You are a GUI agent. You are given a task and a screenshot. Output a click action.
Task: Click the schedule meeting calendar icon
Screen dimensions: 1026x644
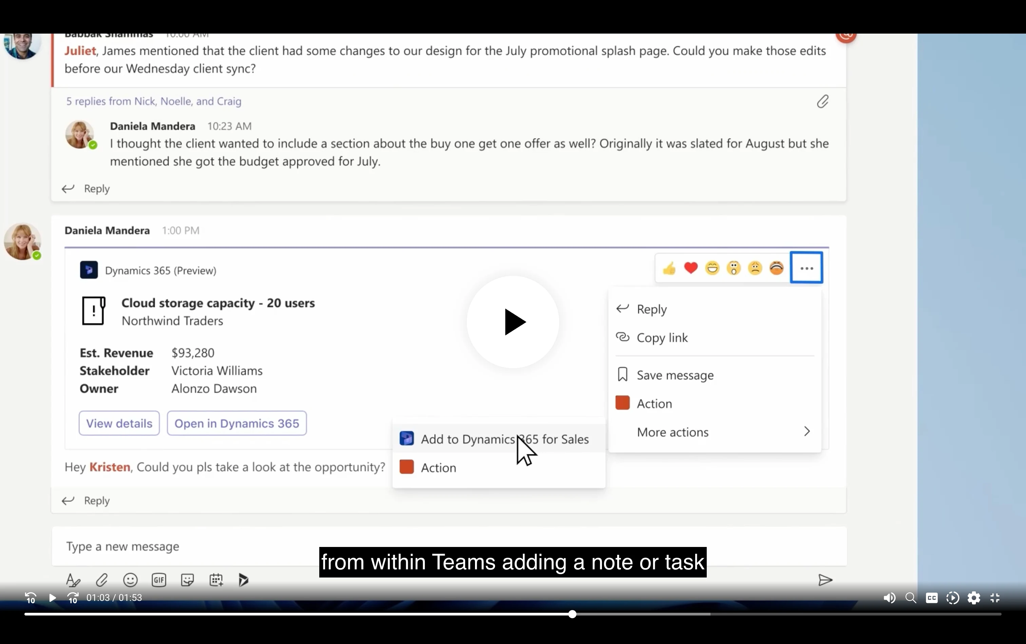(x=216, y=580)
